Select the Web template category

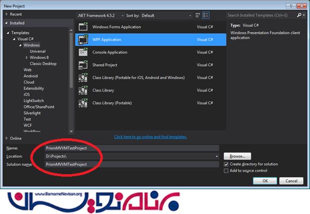click(x=27, y=70)
